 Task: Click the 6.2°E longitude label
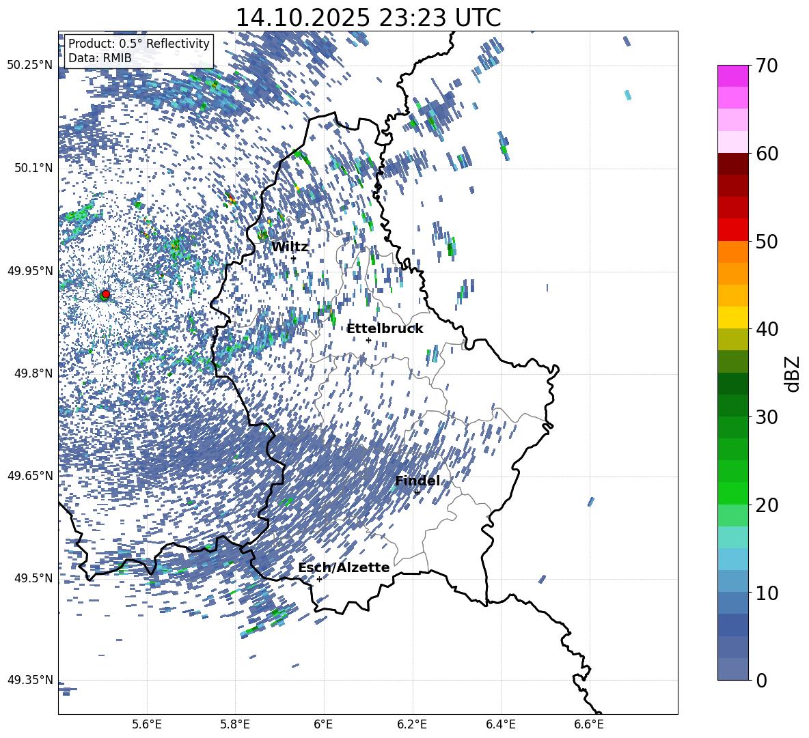[x=412, y=724]
